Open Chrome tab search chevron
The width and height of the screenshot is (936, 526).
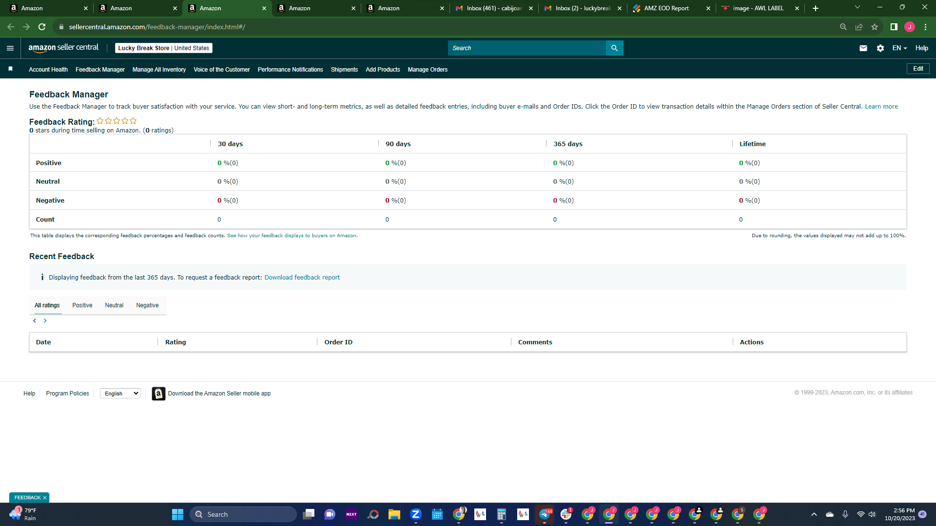click(858, 7)
